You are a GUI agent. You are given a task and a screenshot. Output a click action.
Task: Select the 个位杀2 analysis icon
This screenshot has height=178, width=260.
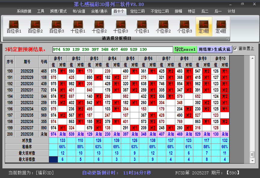(x=163, y=26)
